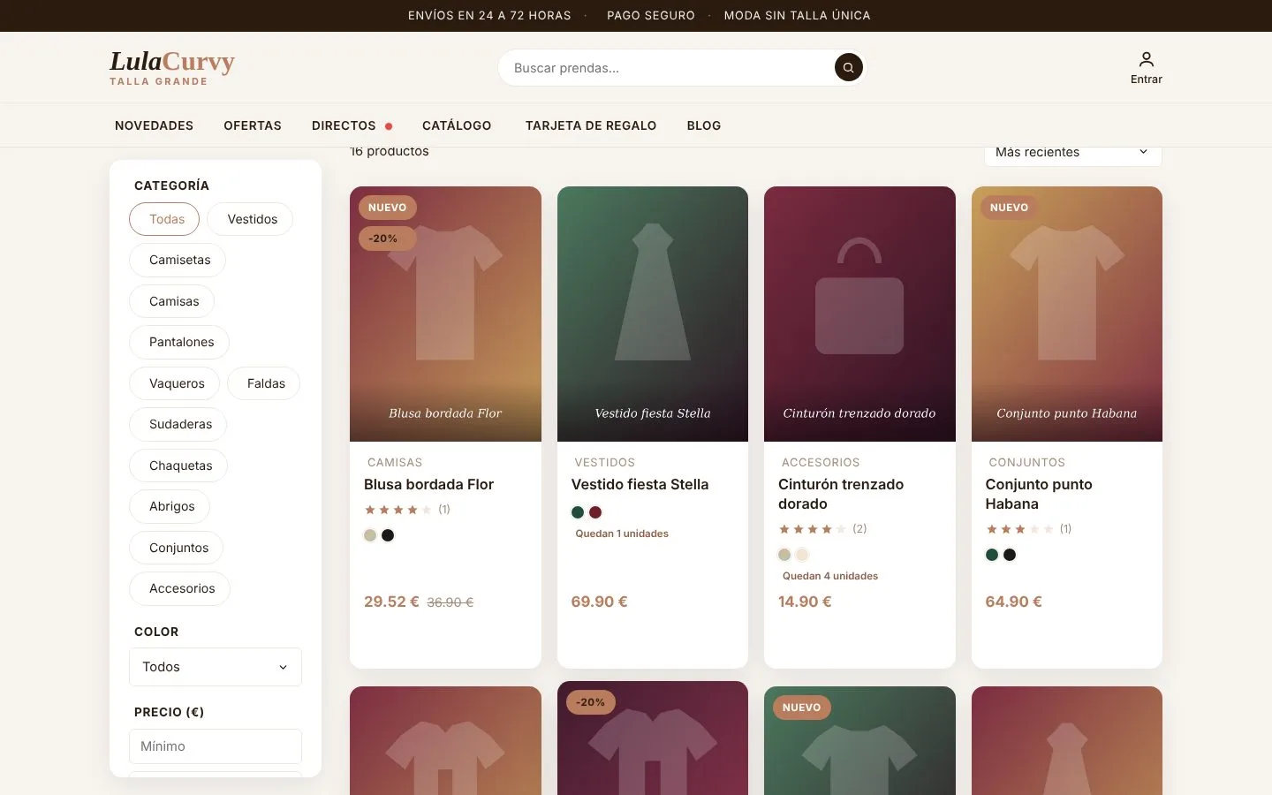Open the Novedades menu item
1272x795 pixels.
coord(154,125)
